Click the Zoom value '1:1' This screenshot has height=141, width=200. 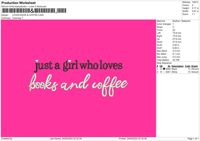coord(193,14)
